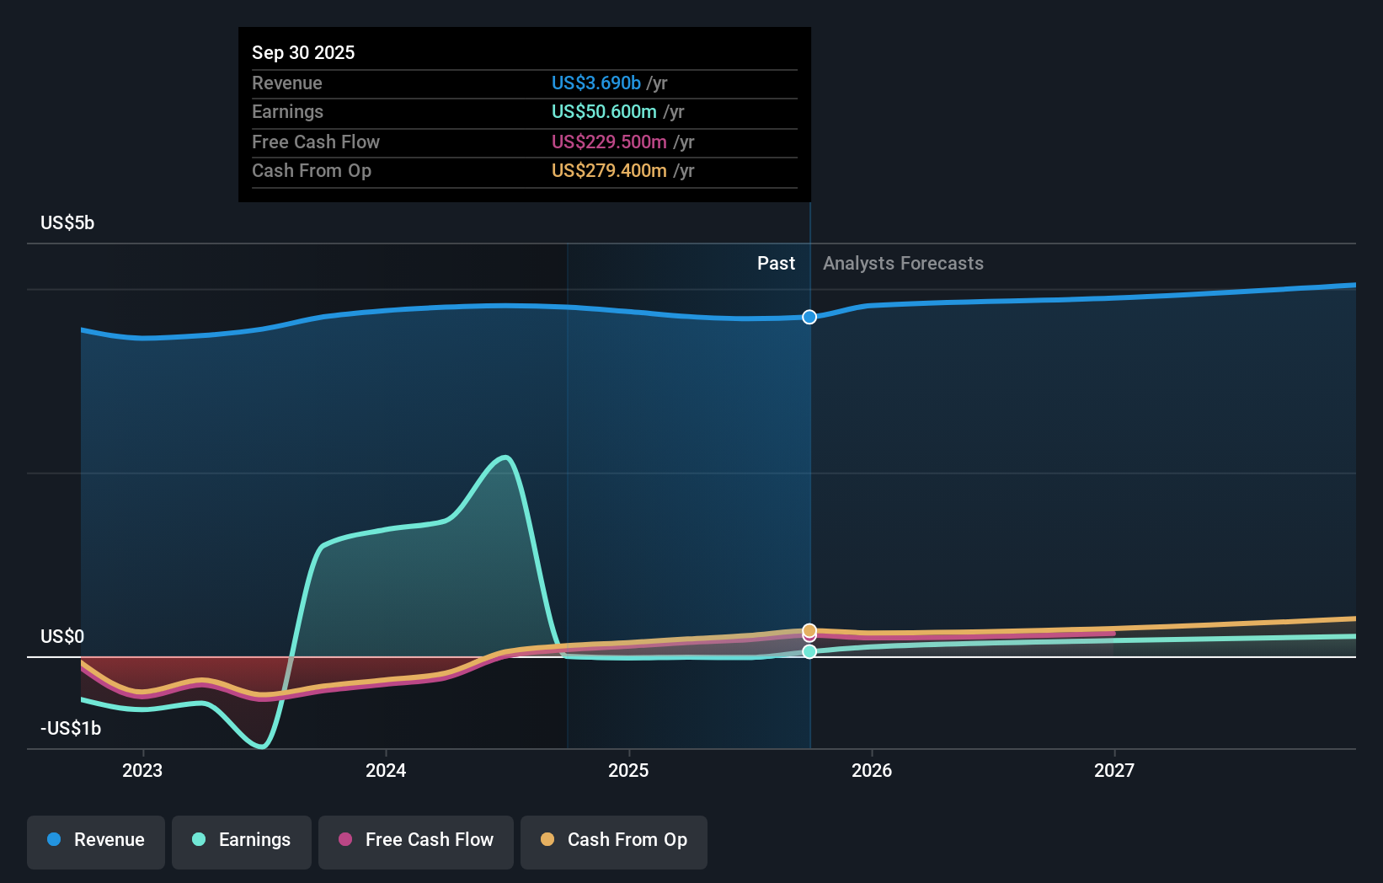This screenshot has height=883, width=1383.
Task: Select the orange Cash From Op chart marker
Action: (809, 629)
